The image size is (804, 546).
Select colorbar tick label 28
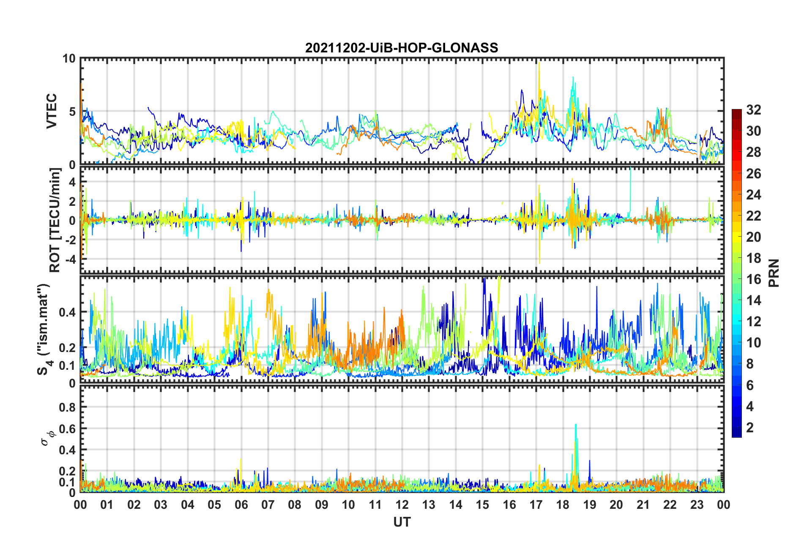pos(753,152)
